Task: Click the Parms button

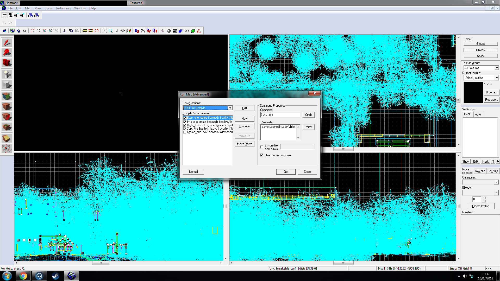Action: click(309, 127)
